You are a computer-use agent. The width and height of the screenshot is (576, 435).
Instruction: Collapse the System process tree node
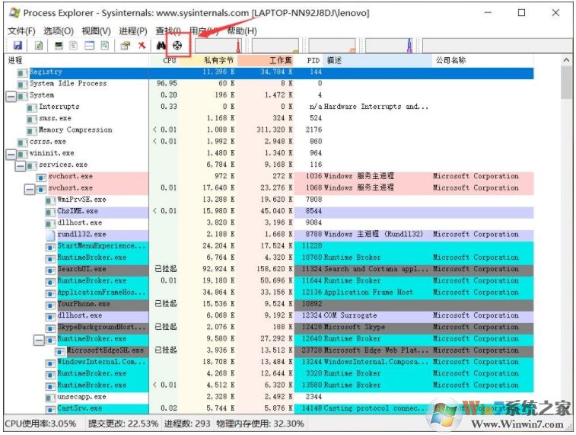point(11,96)
